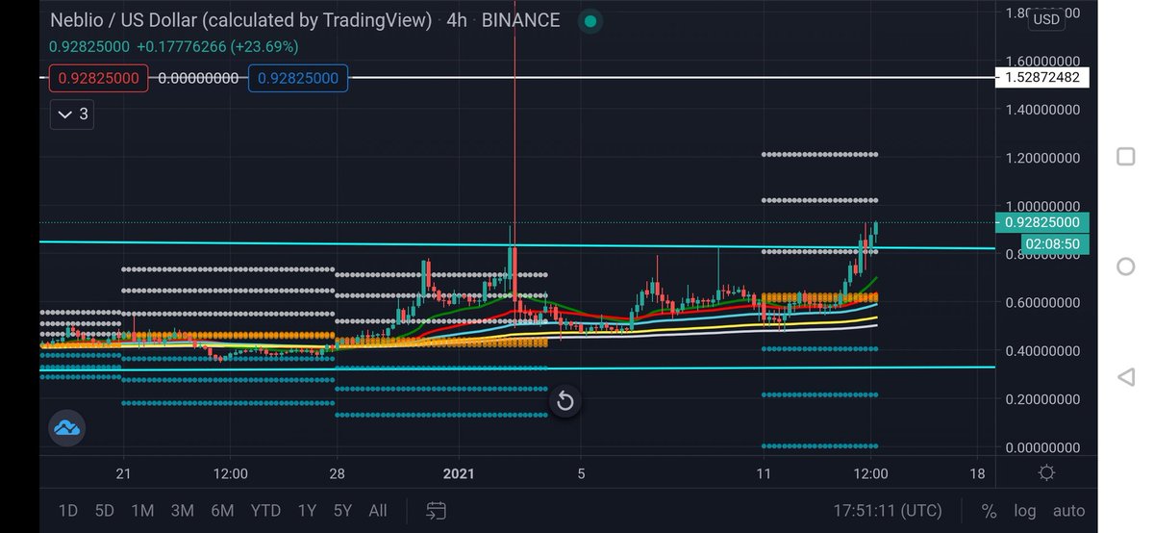Tap the 0.40000000 price axis label
Screen dimensions: 1154x533
[x=1041, y=351]
